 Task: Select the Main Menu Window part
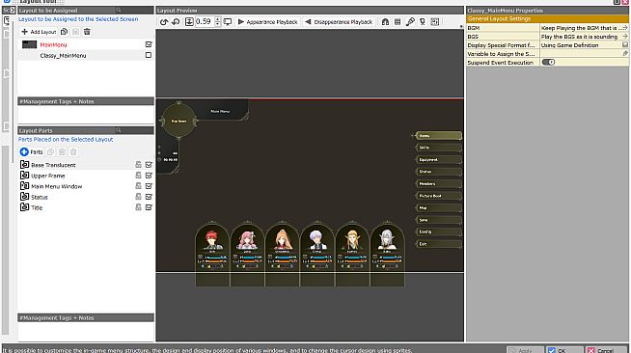86,186
